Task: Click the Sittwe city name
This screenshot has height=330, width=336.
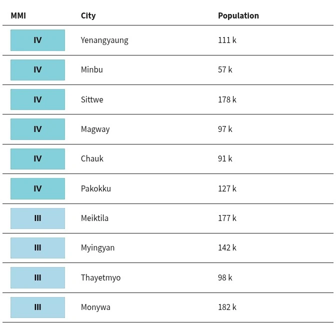Action: pos(92,99)
